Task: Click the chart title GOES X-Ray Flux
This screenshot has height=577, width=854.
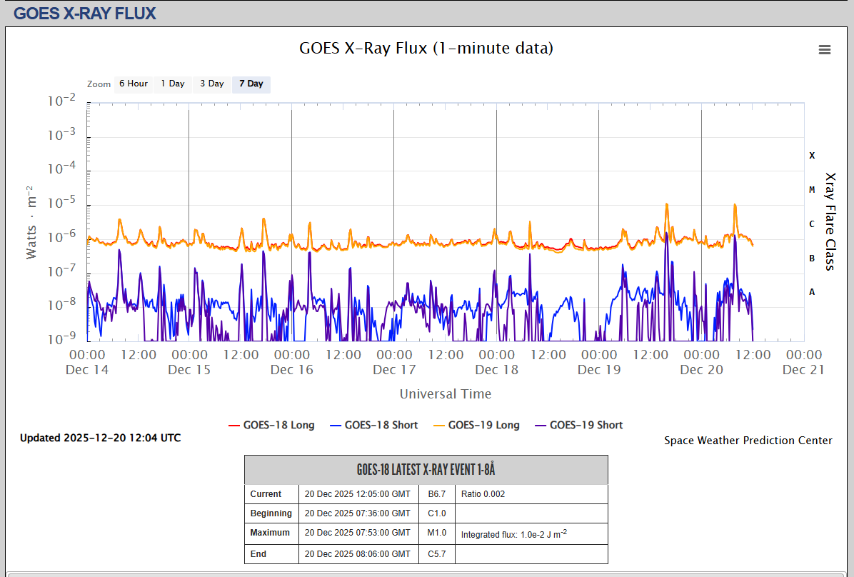Action: 426,49
